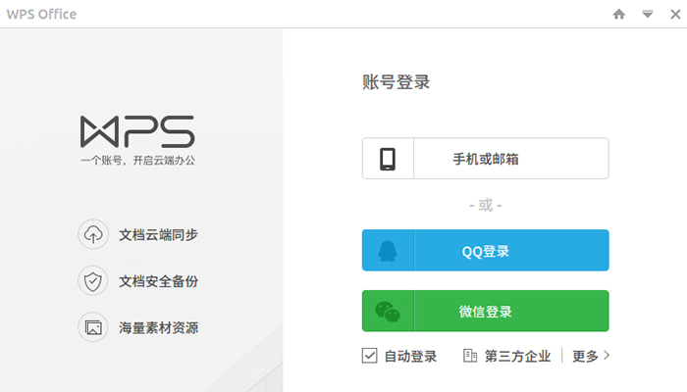The height and width of the screenshot is (392, 687).
Task: Click the home icon in title bar
Action: click(618, 14)
